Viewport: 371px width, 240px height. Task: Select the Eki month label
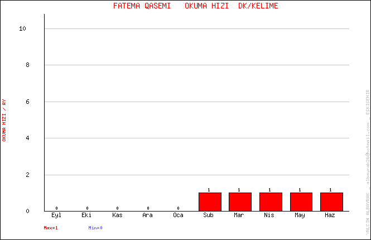(86, 215)
